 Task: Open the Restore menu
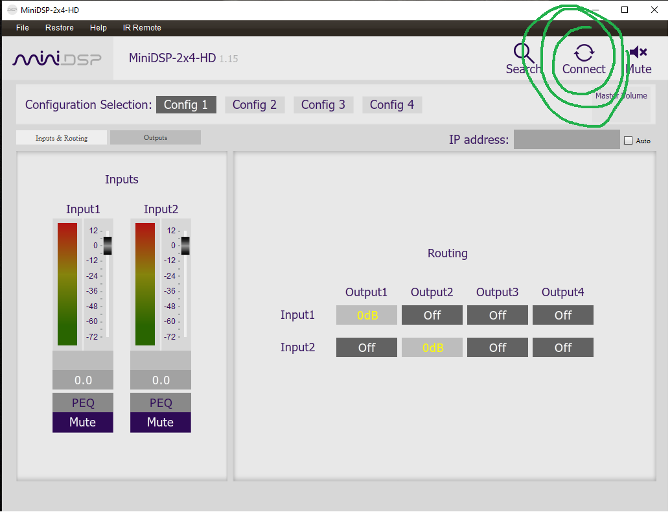[x=60, y=28]
